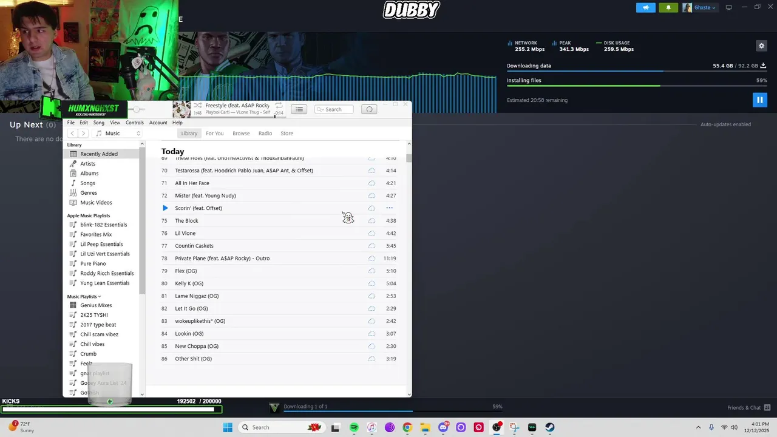Viewport: 777px width, 437px height.
Task: Click the Steam announcements megaphone button
Action: click(646, 7)
